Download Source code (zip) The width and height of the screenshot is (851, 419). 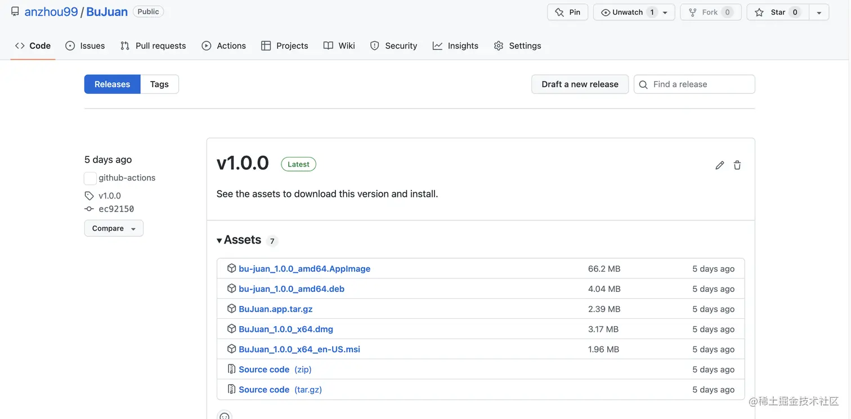(275, 370)
